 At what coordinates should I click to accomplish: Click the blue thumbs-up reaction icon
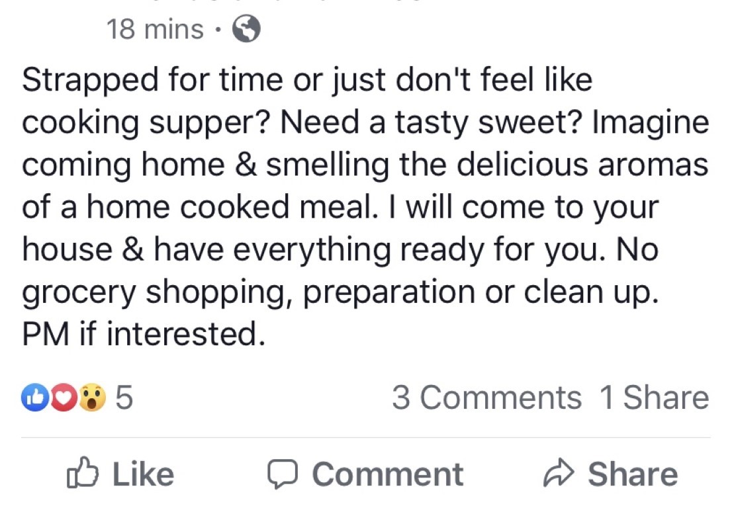(34, 398)
